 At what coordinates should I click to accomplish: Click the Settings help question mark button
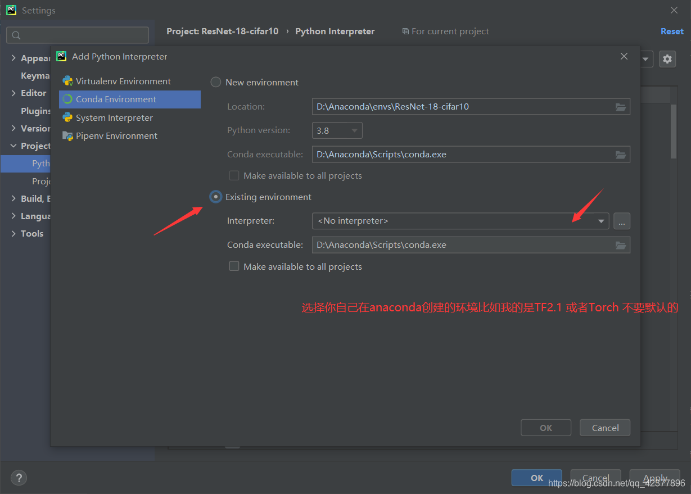coord(19,478)
